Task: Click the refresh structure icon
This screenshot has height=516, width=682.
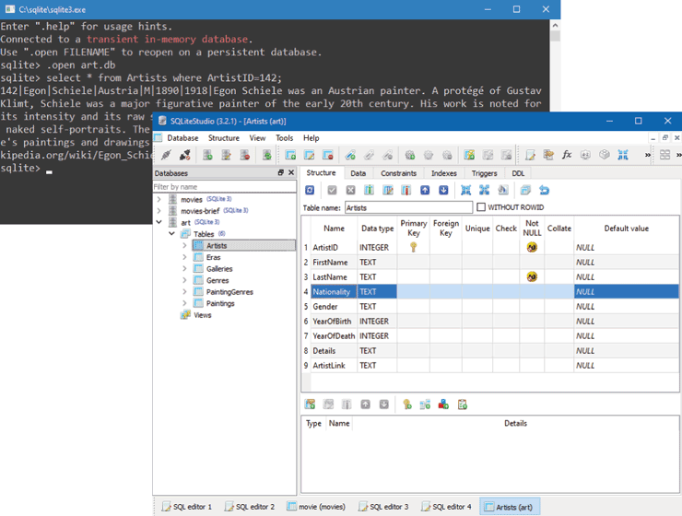Action: coord(310,190)
